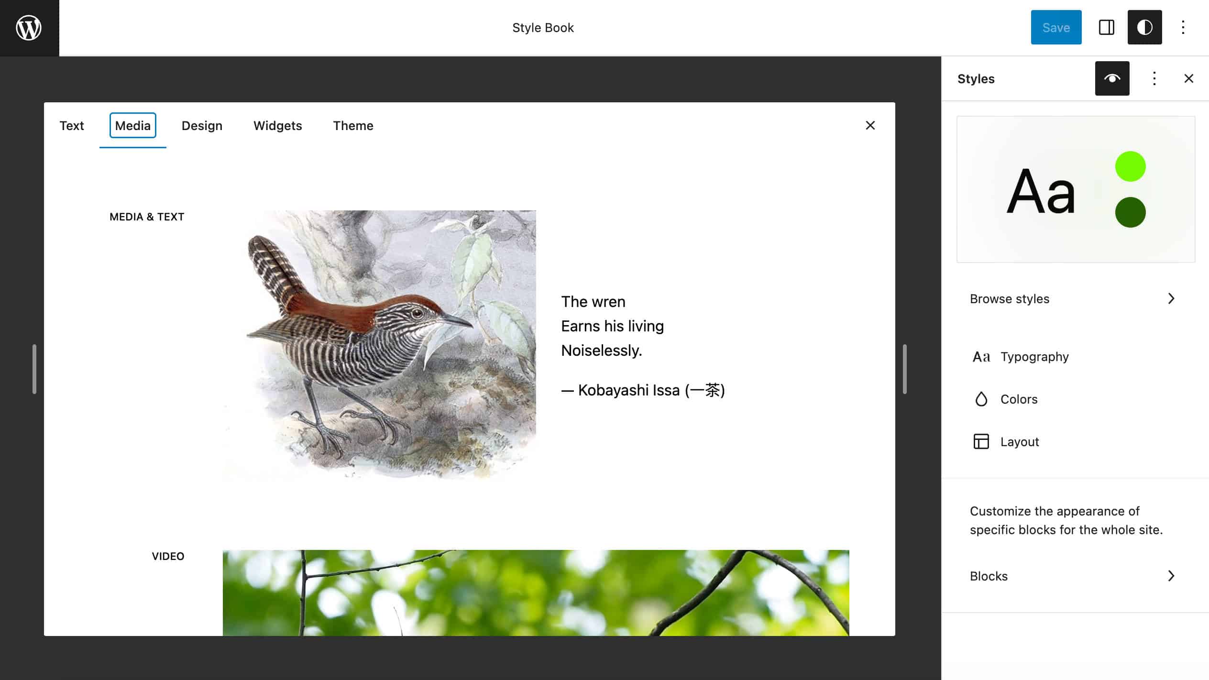Close the Style Book modal dialog
Image resolution: width=1209 pixels, height=680 pixels.
click(870, 125)
